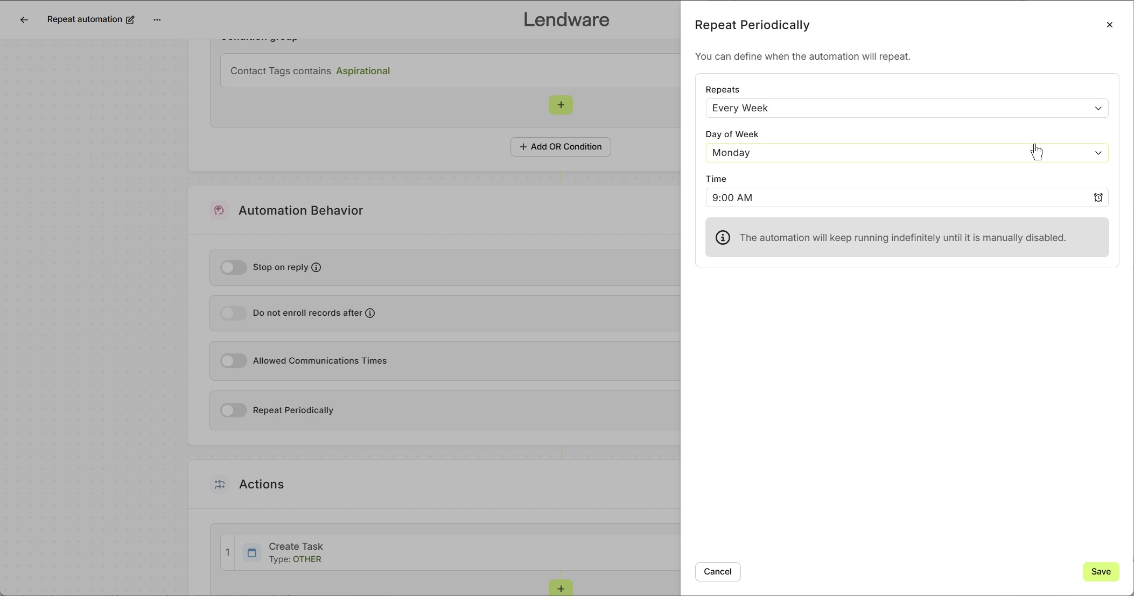Open the three-dot more options menu
This screenshot has width=1134, height=596.
(x=157, y=20)
